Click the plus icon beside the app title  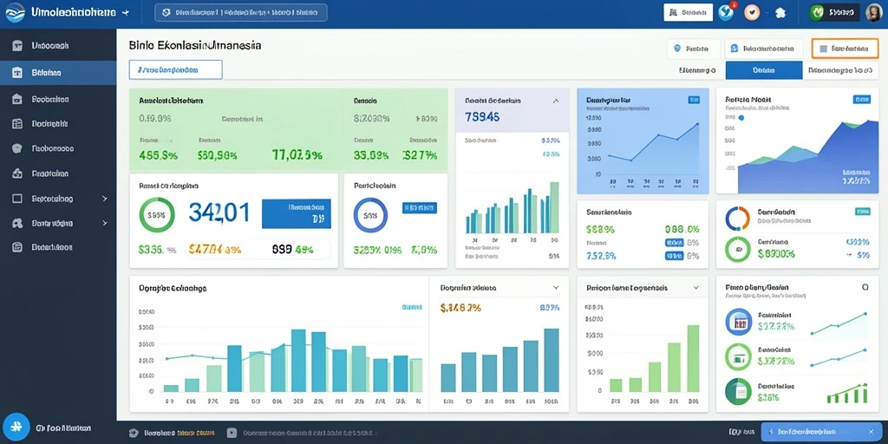pyautogui.click(x=126, y=12)
